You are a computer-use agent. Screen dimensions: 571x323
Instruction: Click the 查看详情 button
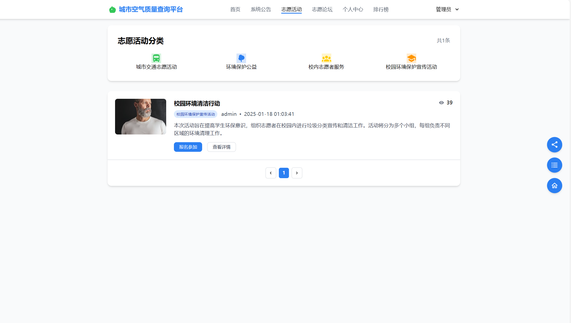[x=221, y=147]
